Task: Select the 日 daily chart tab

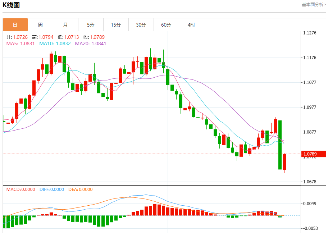Action: (15, 25)
